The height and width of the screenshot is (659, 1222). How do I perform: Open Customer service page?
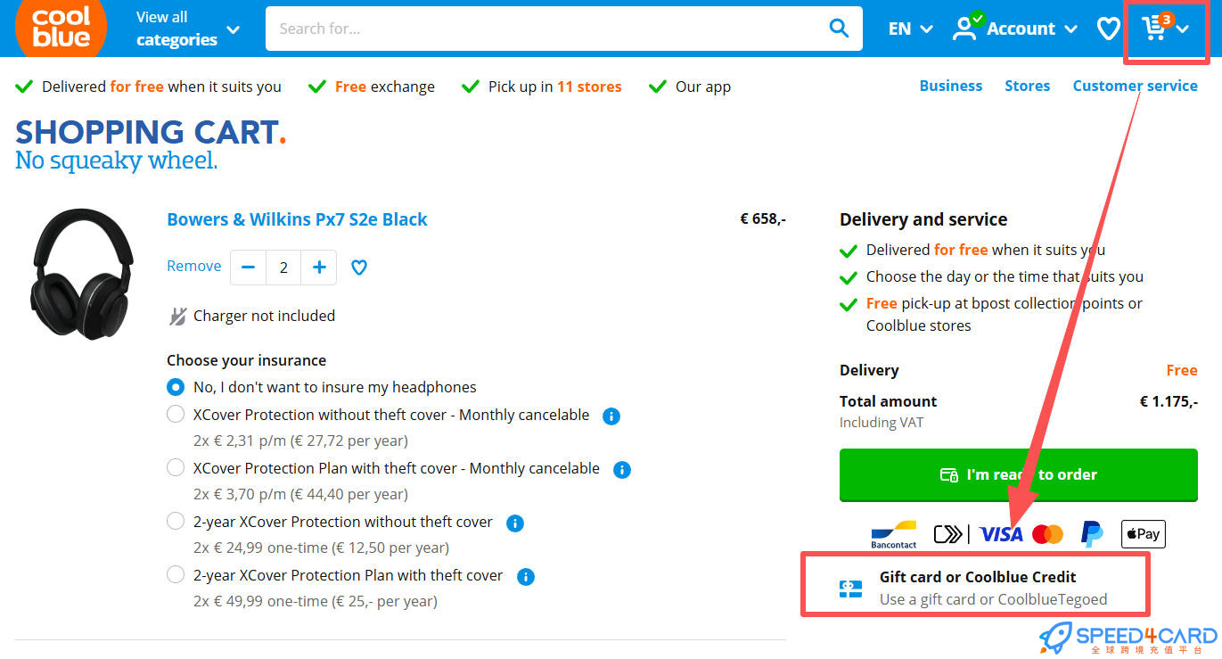point(1135,86)
